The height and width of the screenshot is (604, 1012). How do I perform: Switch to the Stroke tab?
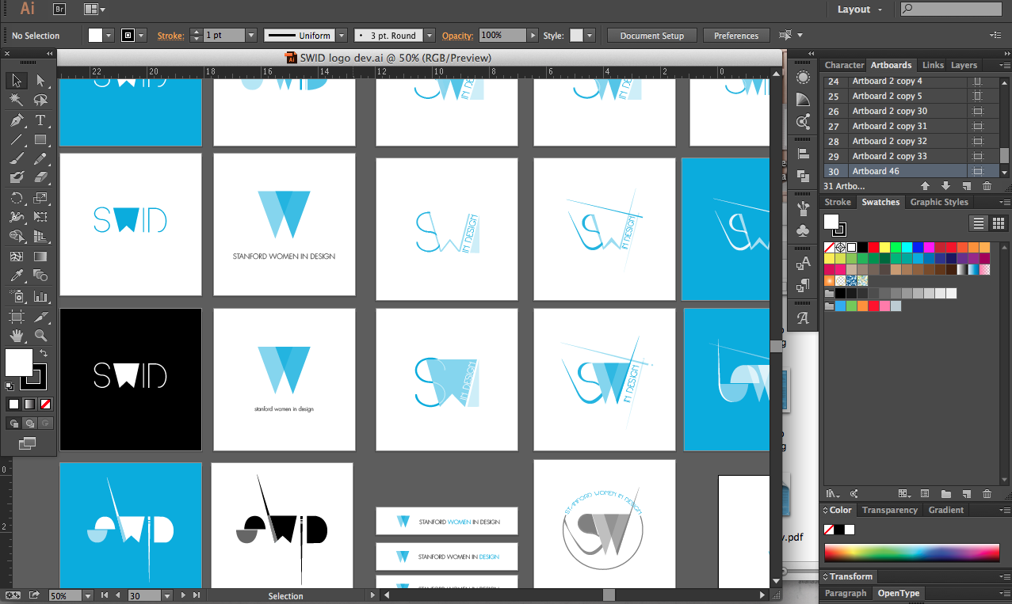click(x=838, y=202)
